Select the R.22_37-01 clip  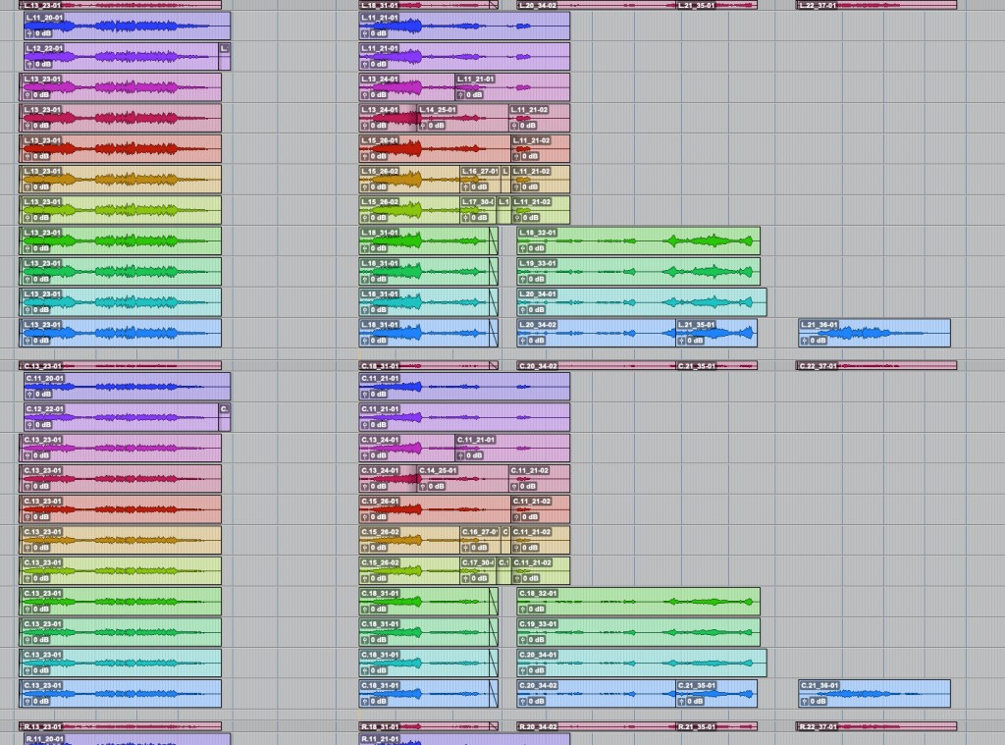coord(875,726)
